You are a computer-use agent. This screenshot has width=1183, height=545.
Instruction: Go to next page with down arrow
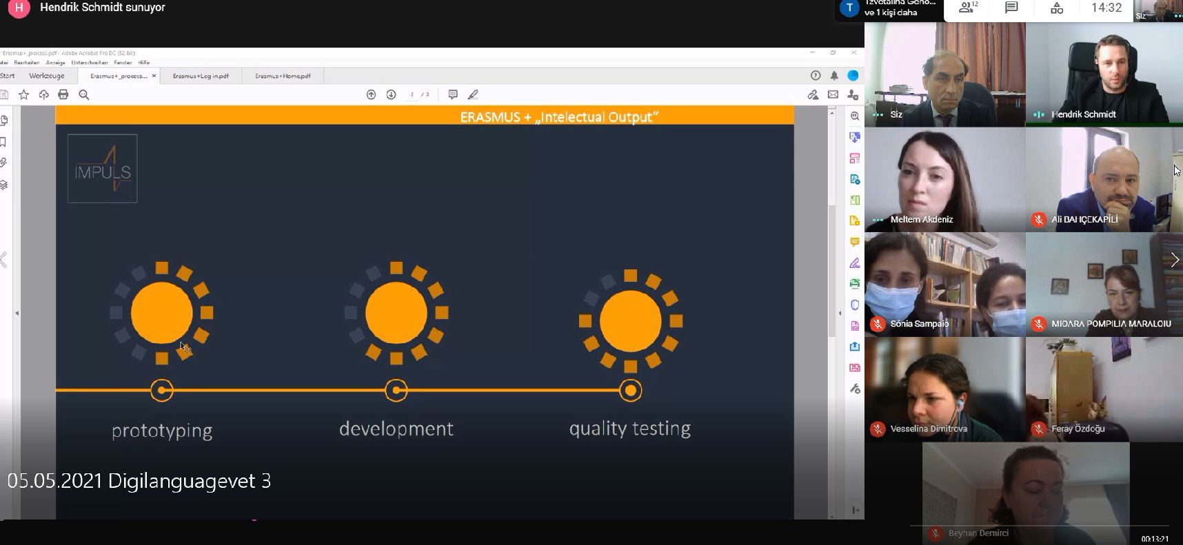point(391,95)
